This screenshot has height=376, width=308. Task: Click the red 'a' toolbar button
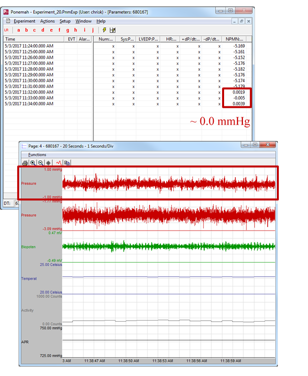coord(18,30)
